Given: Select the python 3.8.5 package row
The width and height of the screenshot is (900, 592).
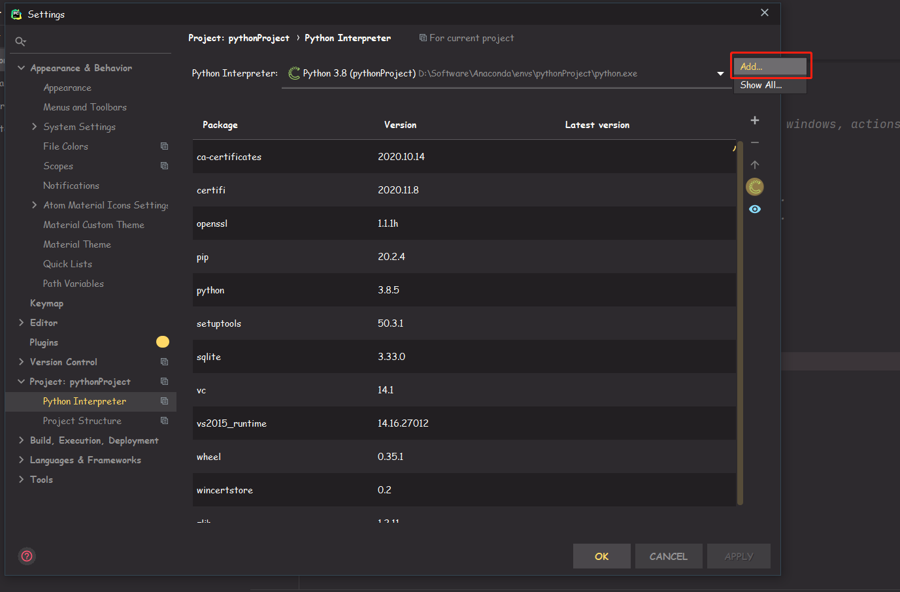Looking at the screenshot, I should tap(464, 290).
